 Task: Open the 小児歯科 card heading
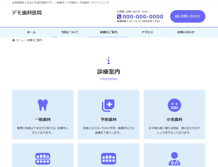pyautogui.click(x=174, y=119)
